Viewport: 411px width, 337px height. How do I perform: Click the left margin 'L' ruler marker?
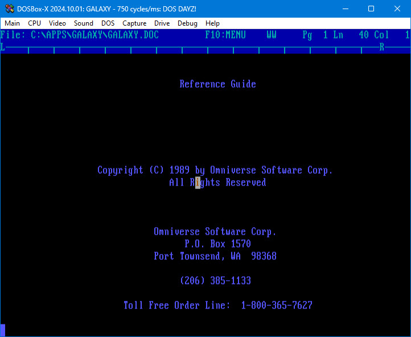(3, 47)
